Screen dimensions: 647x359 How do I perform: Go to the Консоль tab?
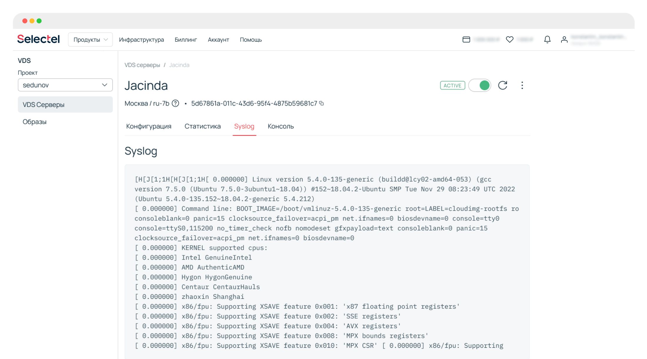(x=281, y=126)
